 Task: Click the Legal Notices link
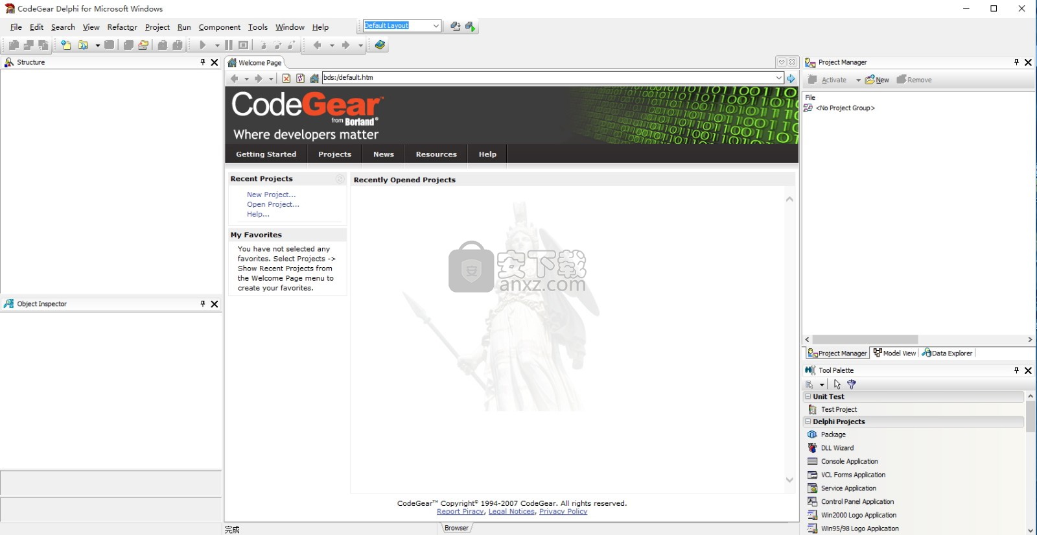click(x=512, y=512)
